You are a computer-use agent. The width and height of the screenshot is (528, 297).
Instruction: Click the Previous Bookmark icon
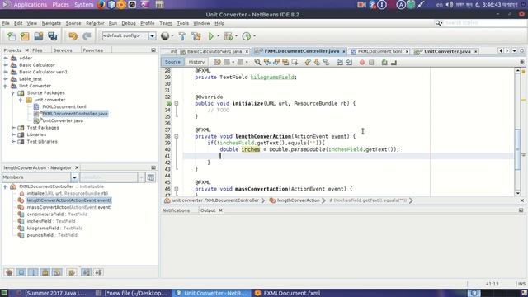[x=308, y=63]
